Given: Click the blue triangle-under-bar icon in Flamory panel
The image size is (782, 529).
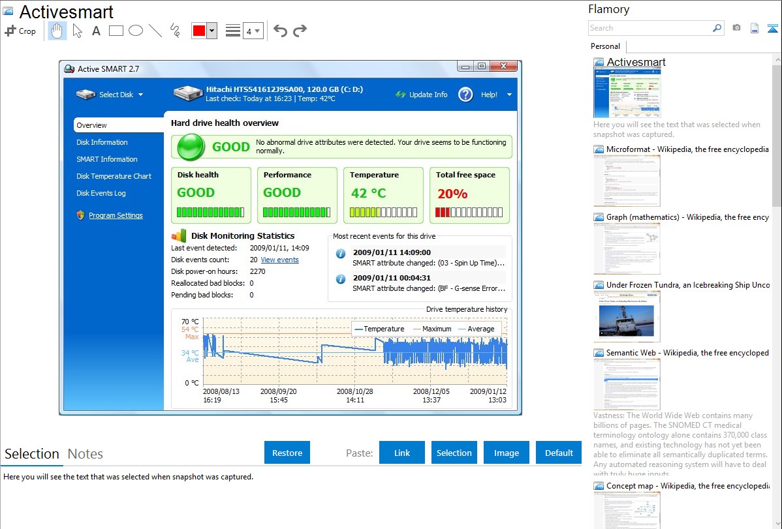Looking at the screenshot, I should tap(772, 28).
